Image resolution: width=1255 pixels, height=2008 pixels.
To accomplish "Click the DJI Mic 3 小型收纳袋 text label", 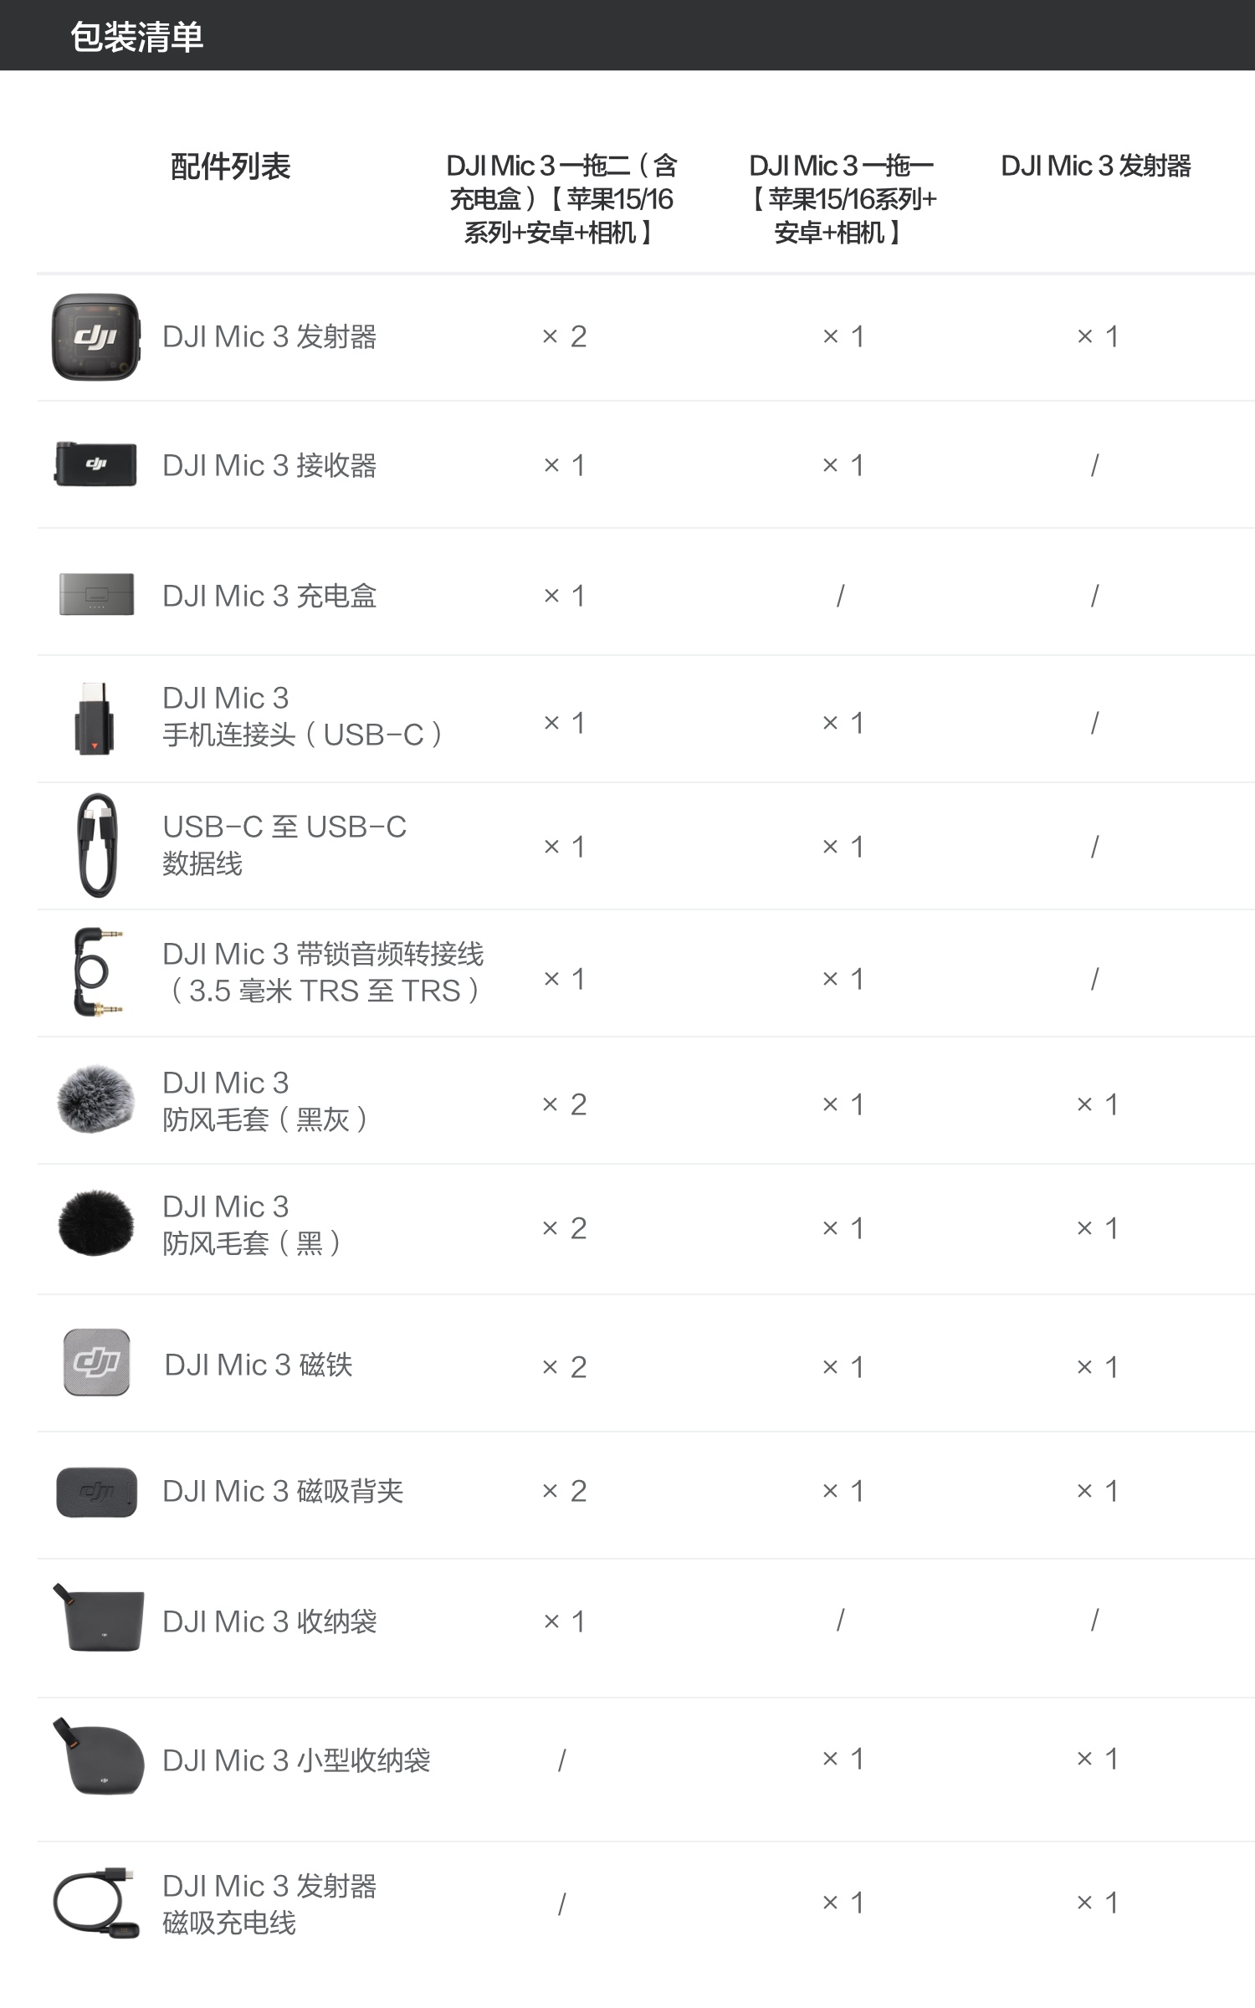I will pyautogui.click(x=296, y=1760).
